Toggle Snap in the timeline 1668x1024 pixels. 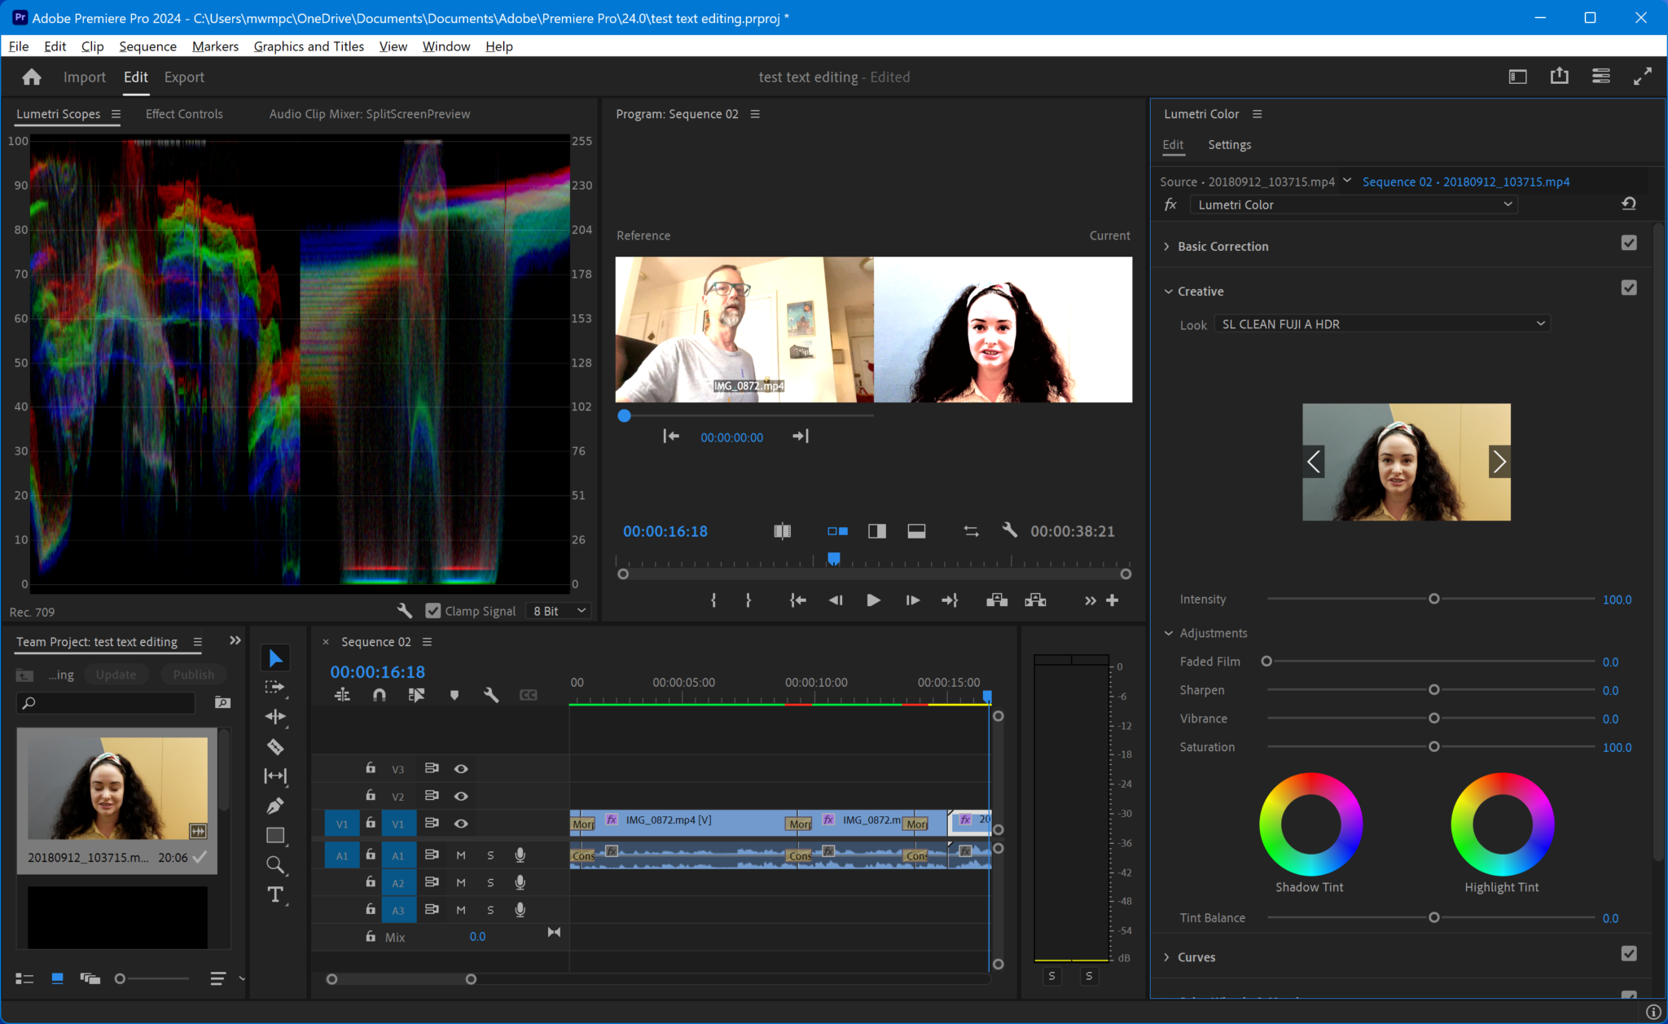point(380,695)
